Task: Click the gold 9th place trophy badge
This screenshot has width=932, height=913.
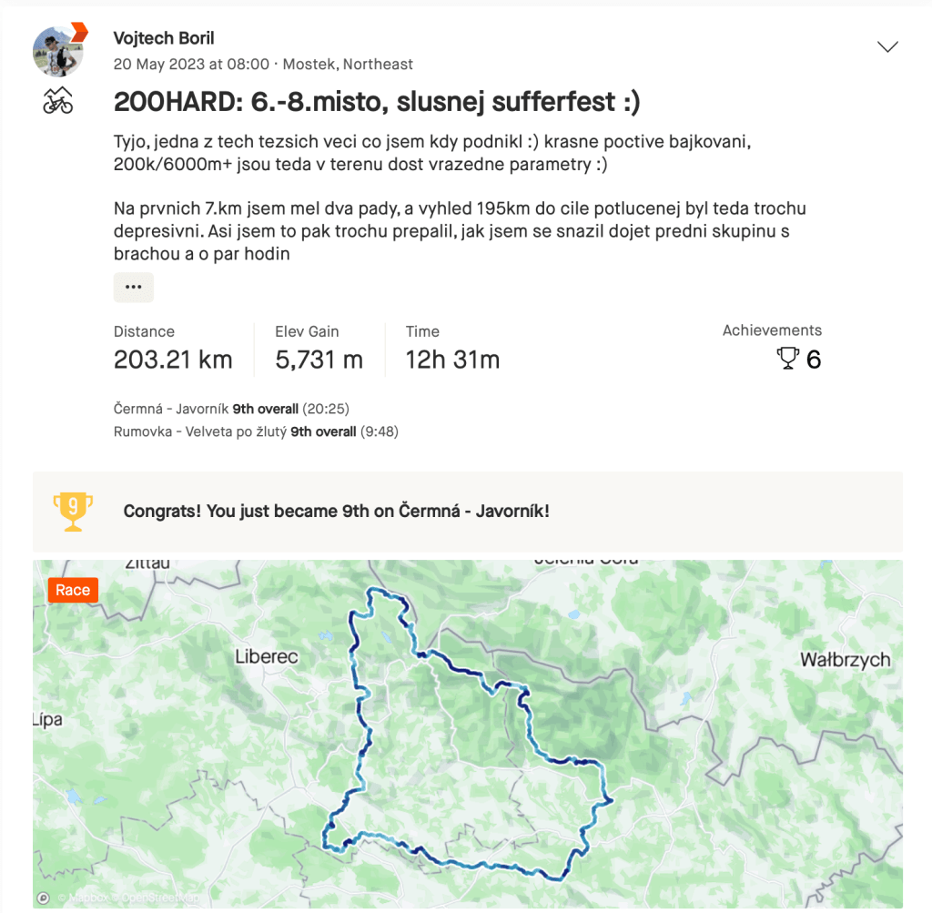Action: click(73, 511)
